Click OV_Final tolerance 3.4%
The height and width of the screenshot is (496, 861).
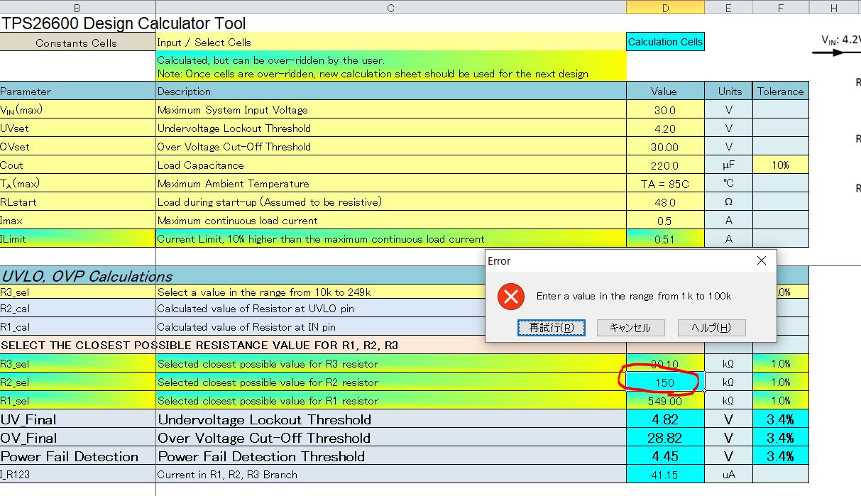(x=780, y=438)
